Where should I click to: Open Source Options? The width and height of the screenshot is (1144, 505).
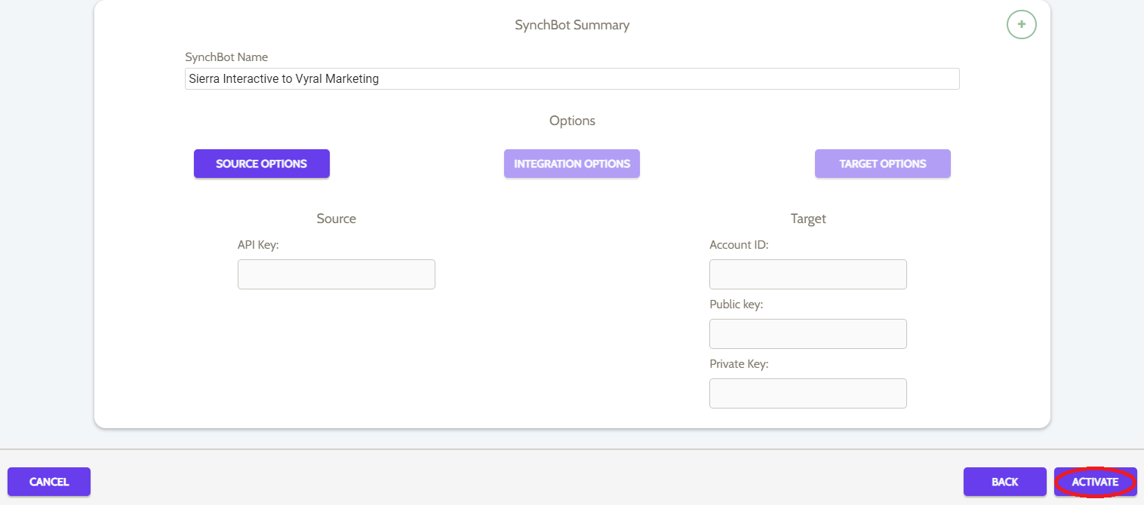tap(262, 164)
